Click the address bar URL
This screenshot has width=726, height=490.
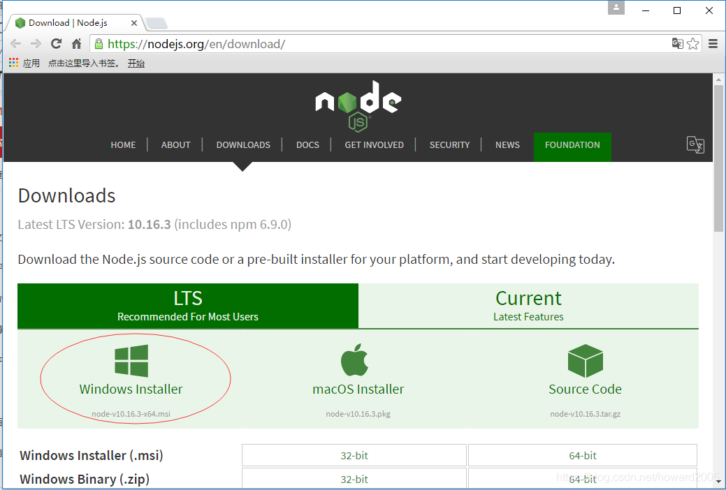pos(196,44)
